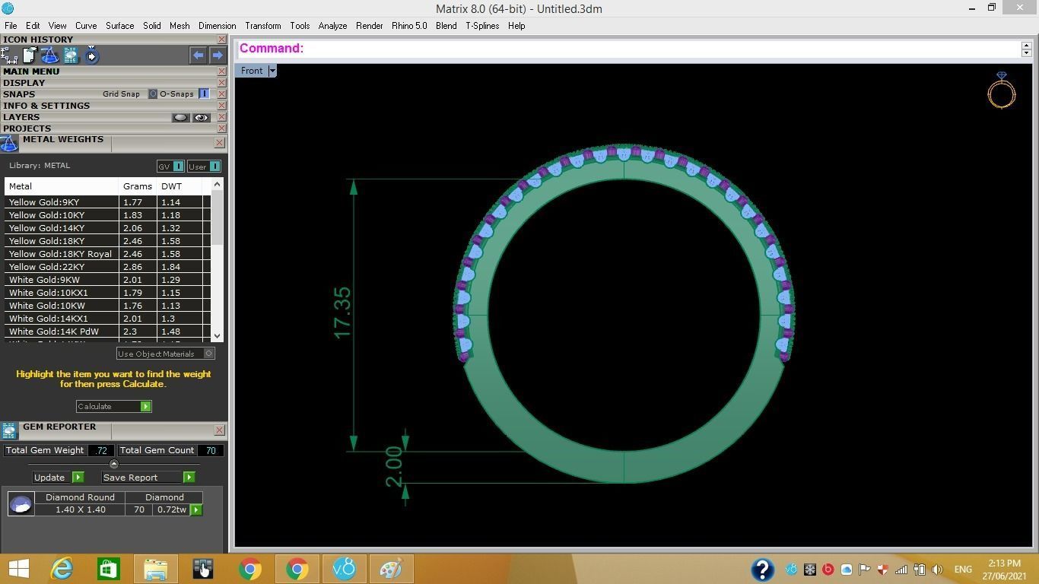Image resolution: width=1039 pixels, height=584 pixels.
Task: Select the White Gold:14K PdW row
Action: [107, 332]
